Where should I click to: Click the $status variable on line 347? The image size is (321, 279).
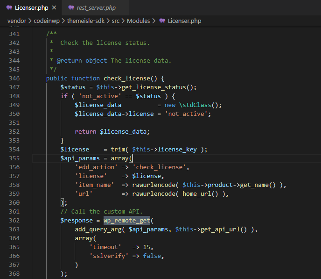coord(73,87)
